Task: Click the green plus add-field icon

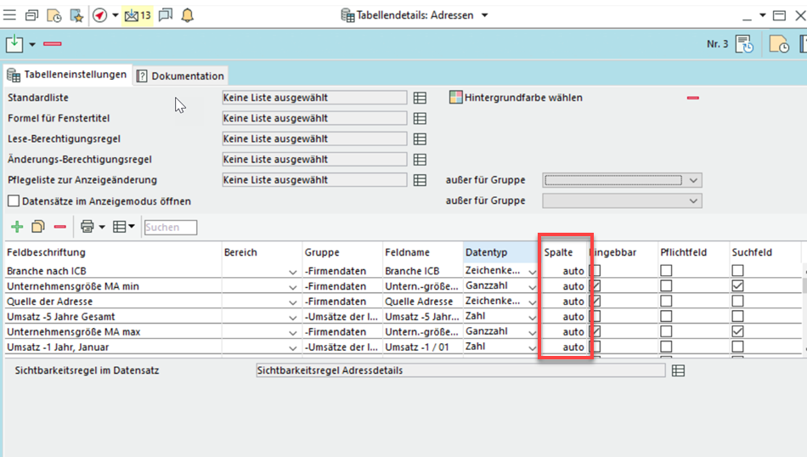Action: (16, 227)
